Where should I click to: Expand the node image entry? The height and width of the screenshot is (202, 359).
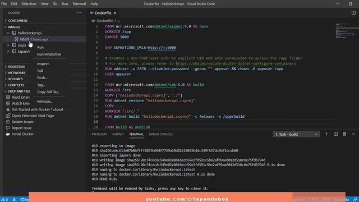pos(8,45)
